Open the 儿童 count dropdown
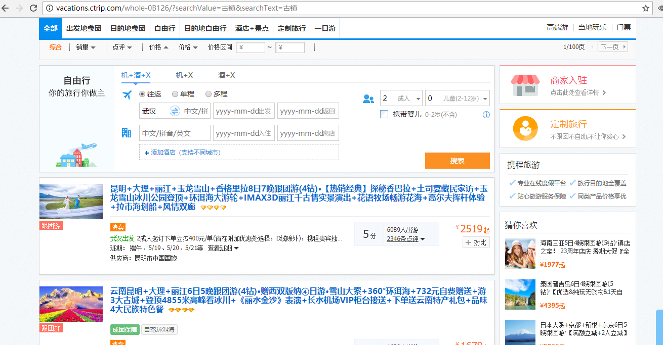Viewport: 663px width, 345px height. point(457,98)
